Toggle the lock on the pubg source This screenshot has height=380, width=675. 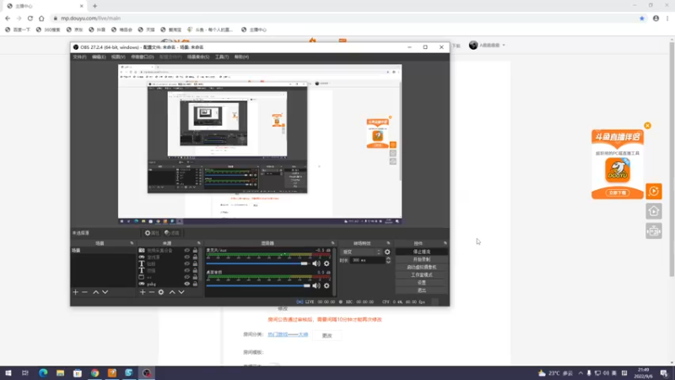(x=195, y=284)
